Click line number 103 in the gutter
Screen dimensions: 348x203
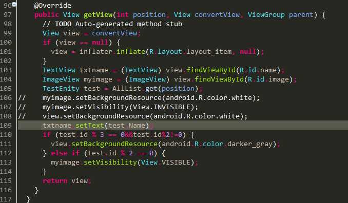(x=6, y=70)
